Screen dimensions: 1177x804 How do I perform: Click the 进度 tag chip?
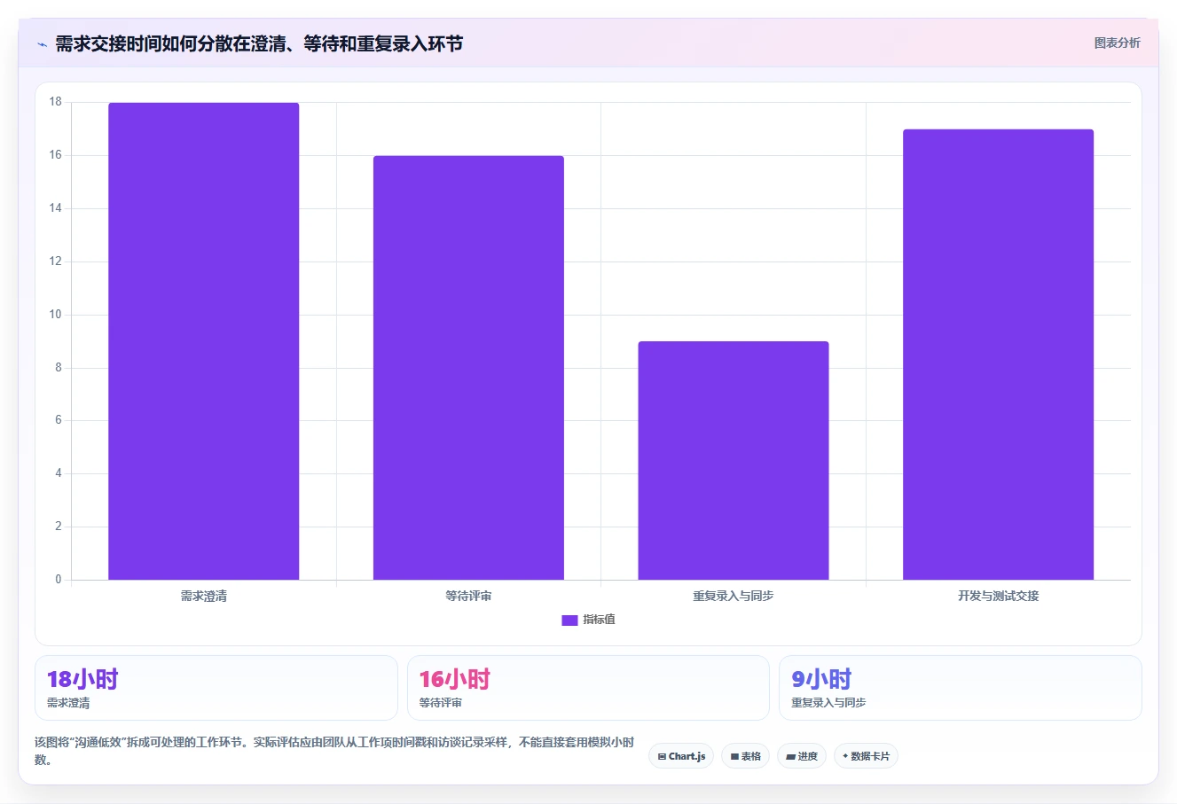[802, 756]
